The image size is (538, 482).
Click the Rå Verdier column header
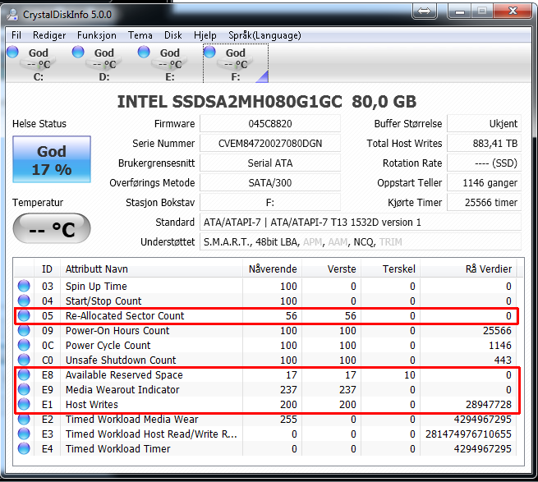pyautogui.click(x=468, y=269)
